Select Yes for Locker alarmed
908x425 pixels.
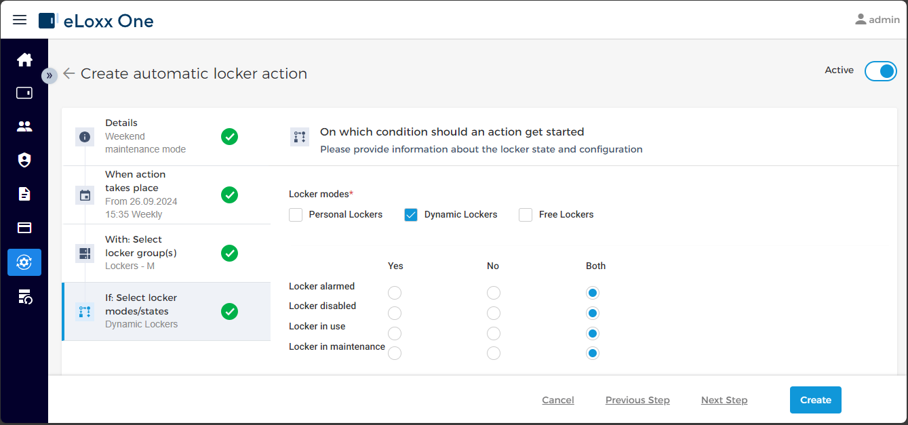395,293
